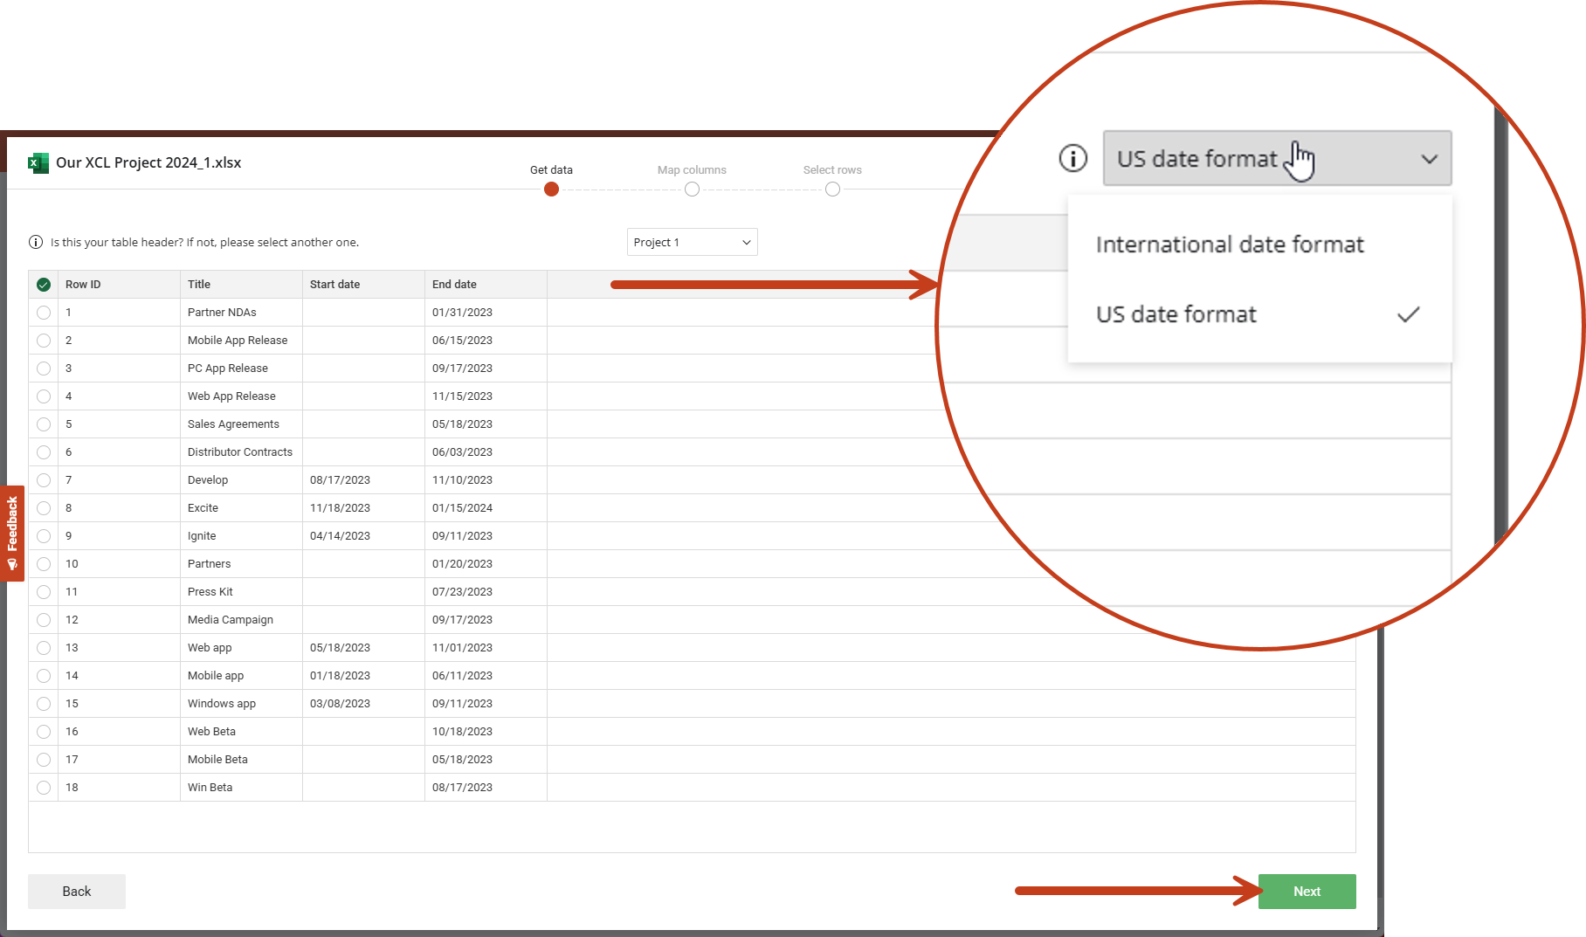Click the info icon next to the table header question

click(35, 242)
